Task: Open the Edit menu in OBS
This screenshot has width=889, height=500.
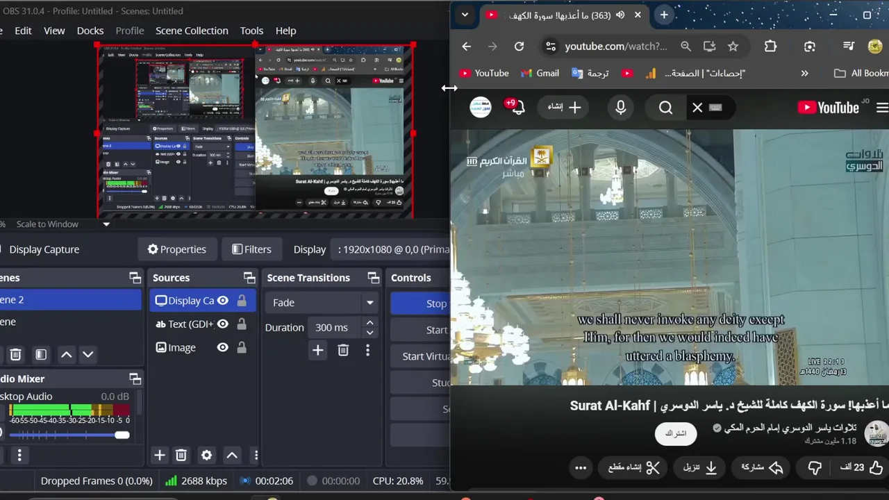Action: 23,31
